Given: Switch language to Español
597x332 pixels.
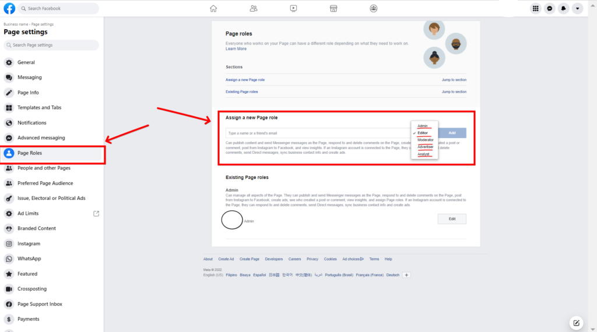Looking at the screenshot, I should coord(259,275).
